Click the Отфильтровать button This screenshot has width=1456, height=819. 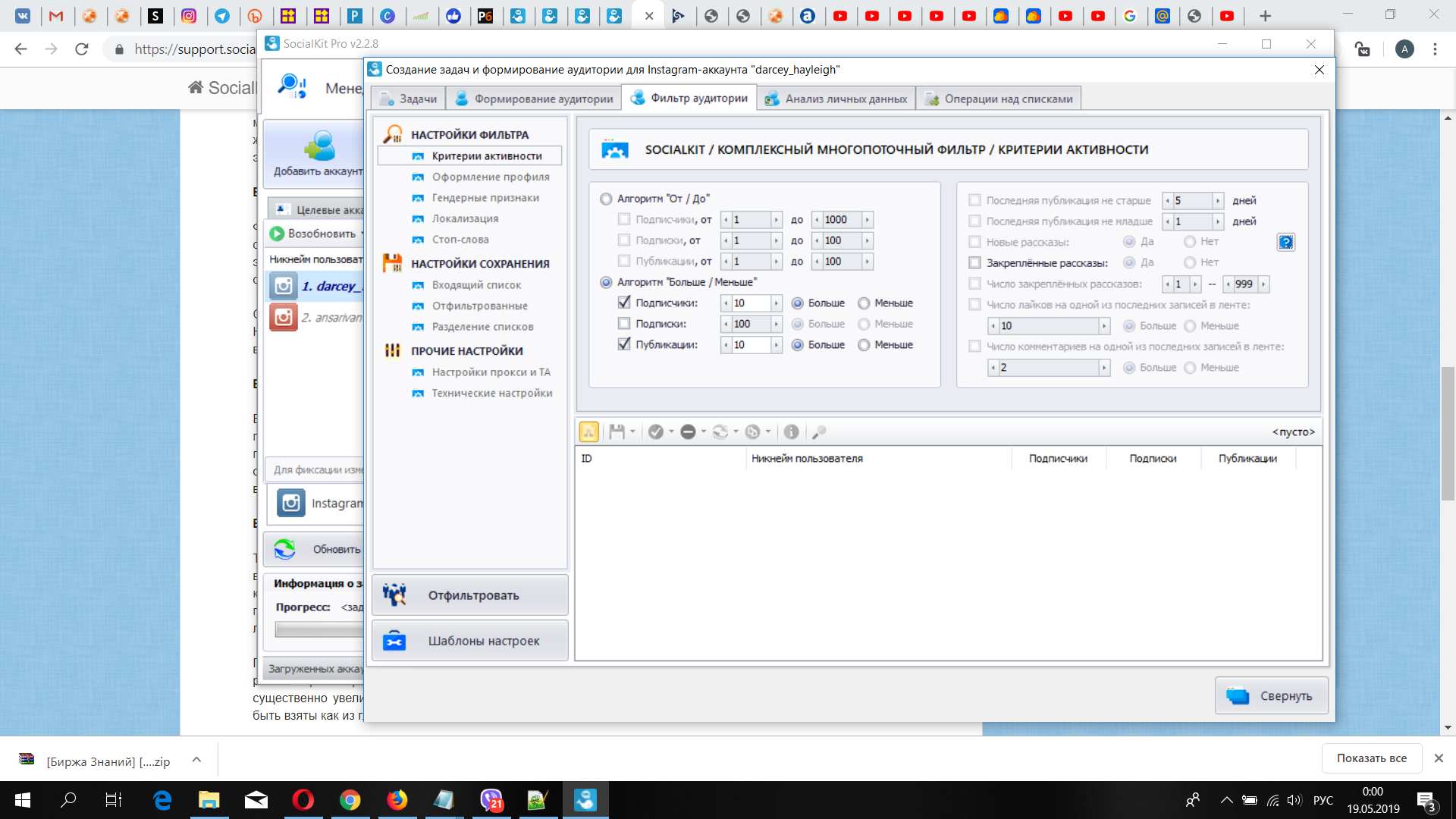(469, 595)
